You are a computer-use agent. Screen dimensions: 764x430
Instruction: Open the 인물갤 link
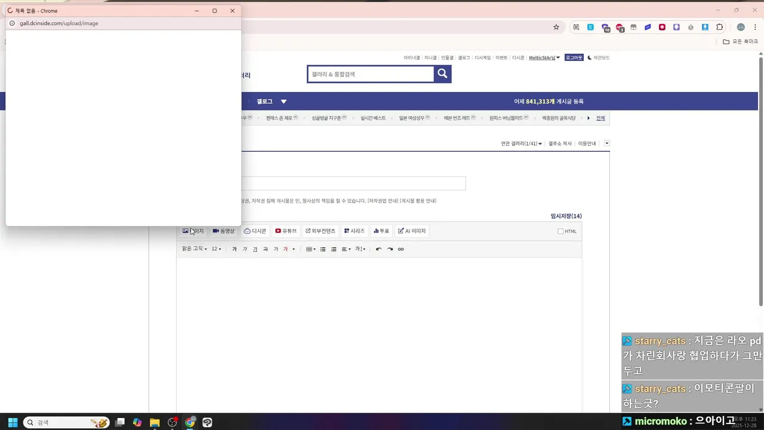point(447,58)
